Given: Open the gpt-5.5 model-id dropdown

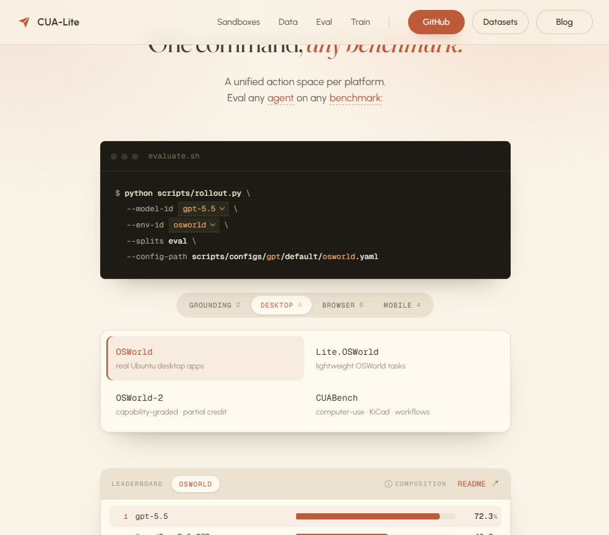Looking at the screenshot, I should click(203, 209).
